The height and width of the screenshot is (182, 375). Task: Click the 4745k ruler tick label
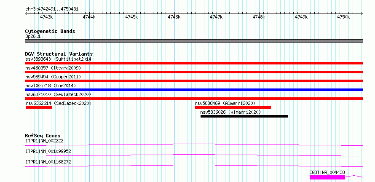tap(131, 17)
